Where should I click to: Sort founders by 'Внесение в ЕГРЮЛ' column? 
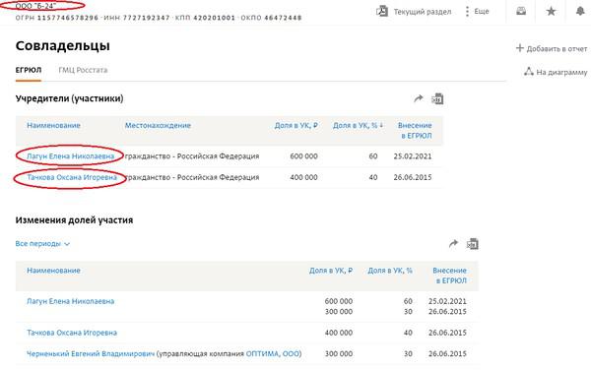[415, 130]
